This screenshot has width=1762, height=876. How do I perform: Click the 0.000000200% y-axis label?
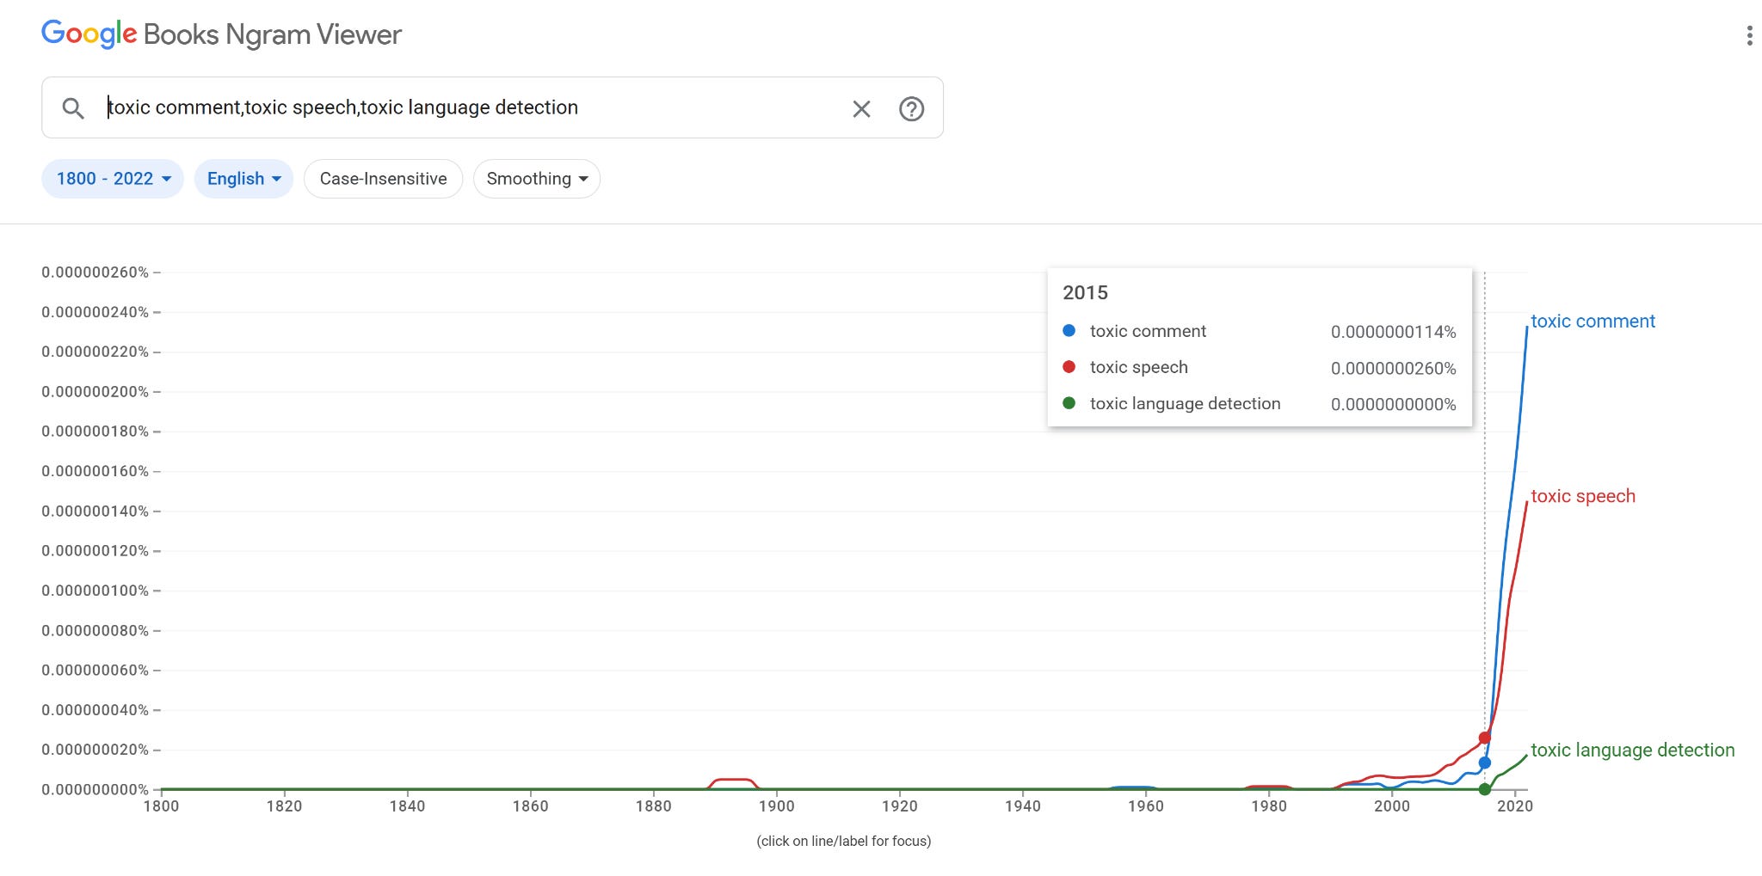[95, 392]
